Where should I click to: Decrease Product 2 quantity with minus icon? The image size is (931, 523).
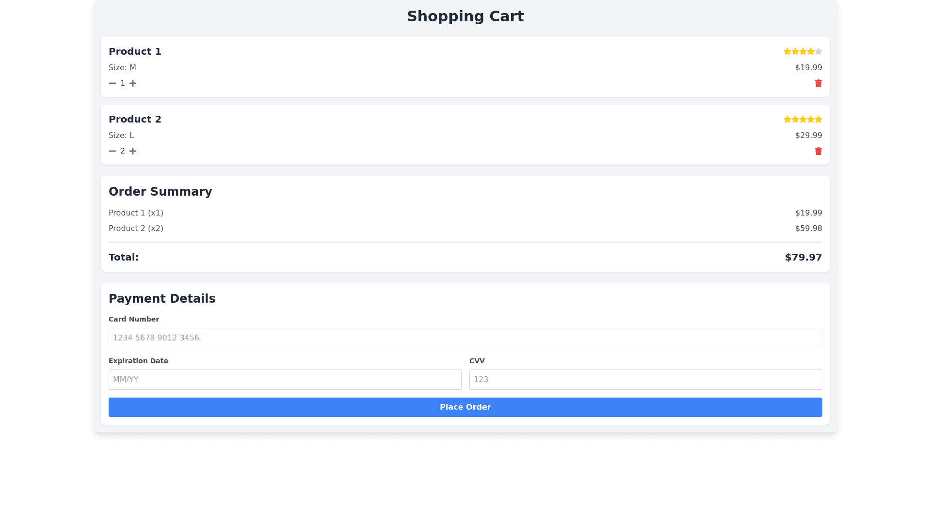[x=112, y=151]
